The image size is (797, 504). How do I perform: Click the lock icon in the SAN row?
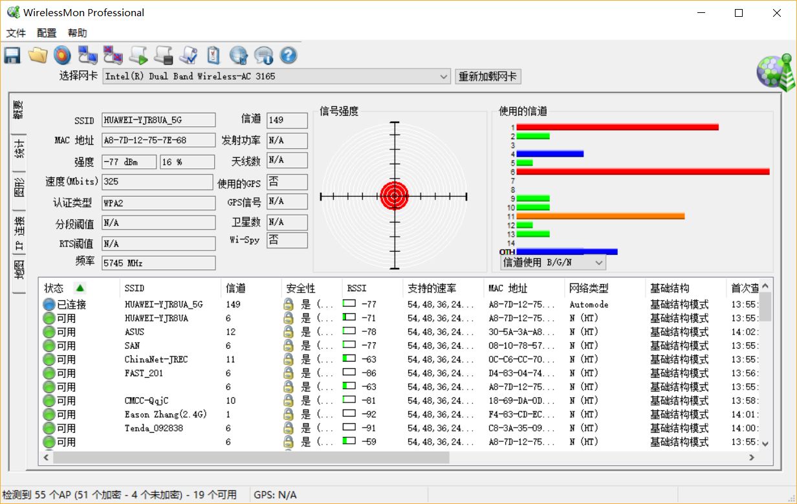(x=289, y=345)
